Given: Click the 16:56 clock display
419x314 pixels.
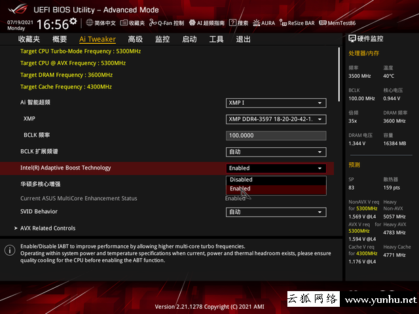Looking at the screenshot, I should click(53, 25).
